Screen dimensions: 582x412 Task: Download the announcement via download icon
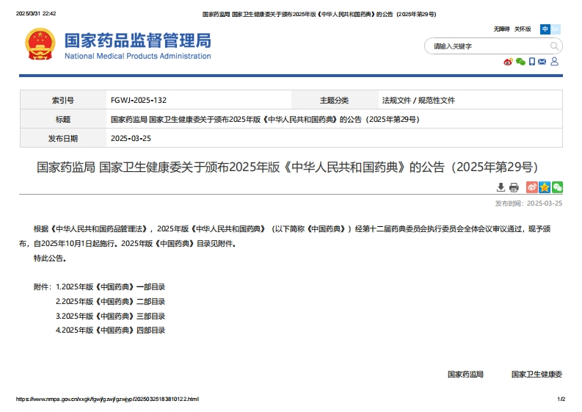coord(501,187)
